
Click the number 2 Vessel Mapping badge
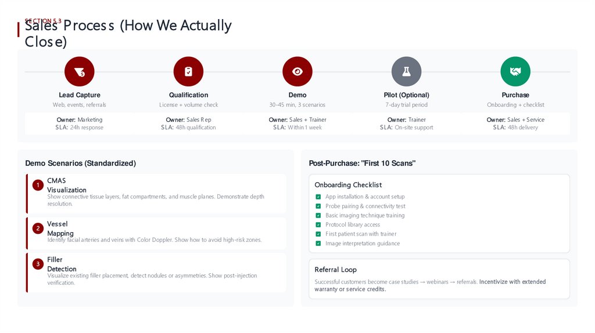coord(38,229)
